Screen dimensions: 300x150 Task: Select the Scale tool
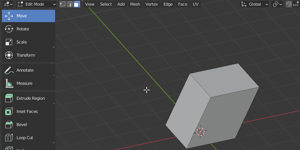pos(28,42)
